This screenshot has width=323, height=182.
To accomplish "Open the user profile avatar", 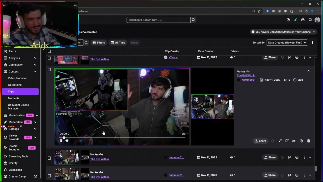I will (317, 20).
